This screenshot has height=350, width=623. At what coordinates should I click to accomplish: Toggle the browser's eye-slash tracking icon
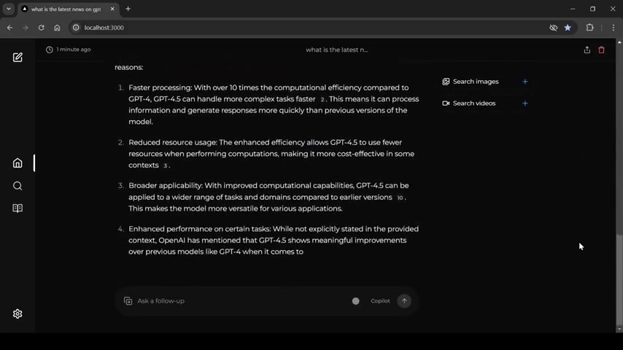pyautogui.click(x=553, y=28)
